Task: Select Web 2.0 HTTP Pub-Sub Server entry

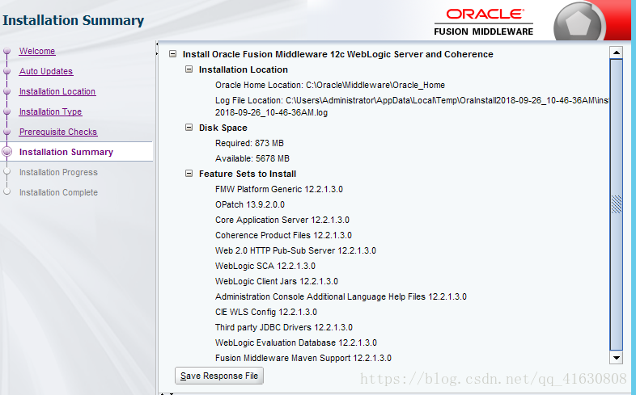Action: tap(295, 250)
